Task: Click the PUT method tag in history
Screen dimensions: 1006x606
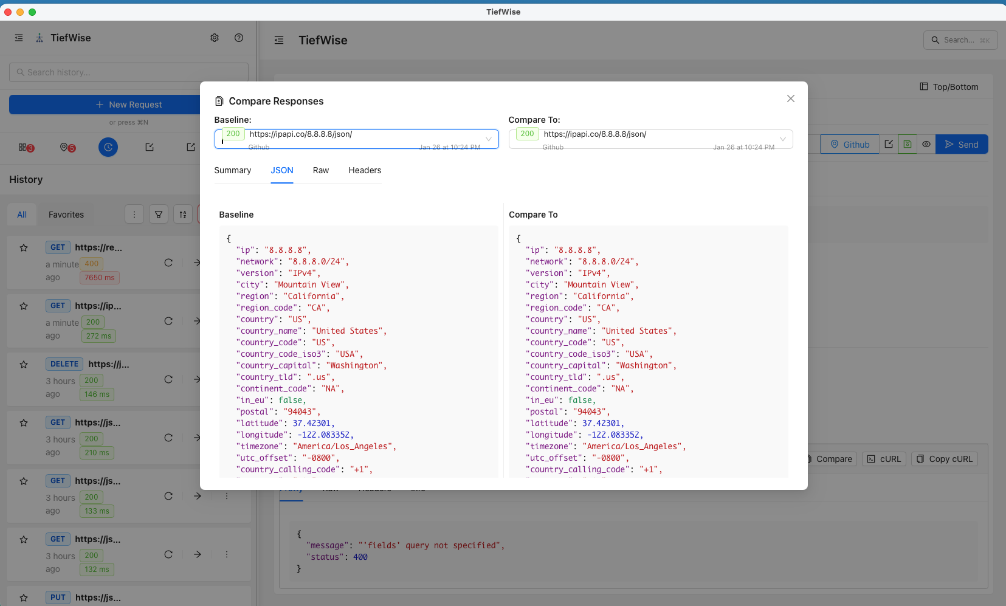Action: point(58,597)
